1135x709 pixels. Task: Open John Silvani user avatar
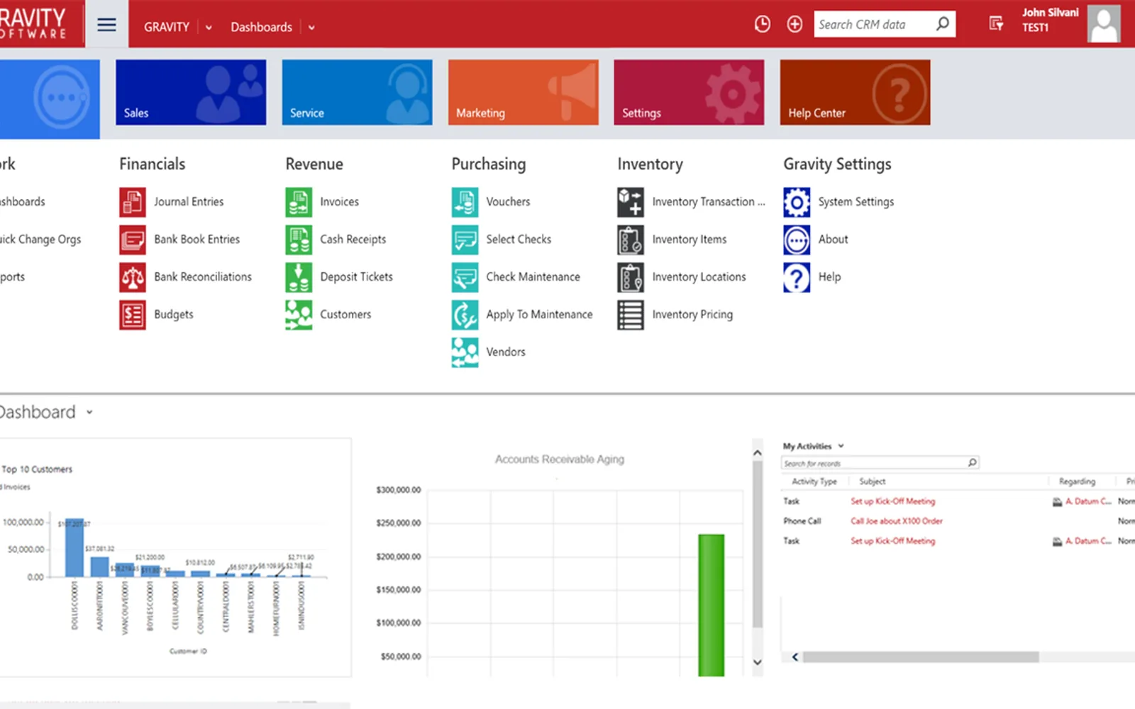1104,24
